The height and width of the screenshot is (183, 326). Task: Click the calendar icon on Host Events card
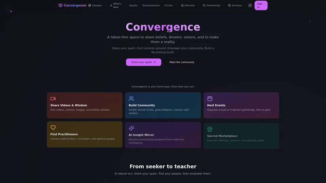point(210,99)
